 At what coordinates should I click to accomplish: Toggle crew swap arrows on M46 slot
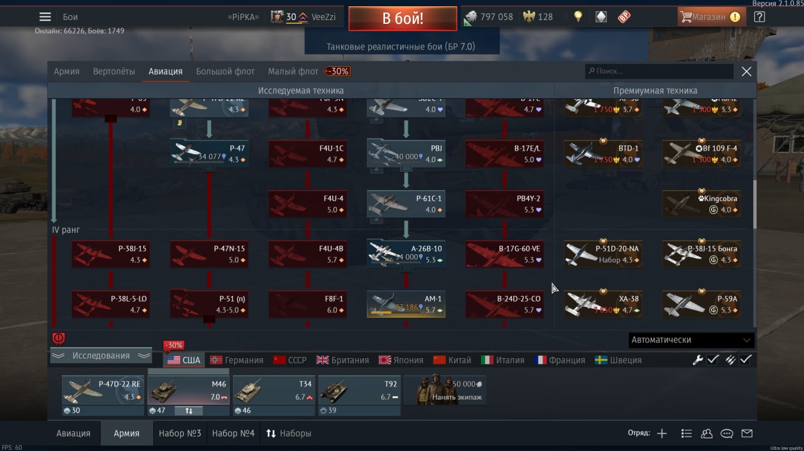point(188,411)
